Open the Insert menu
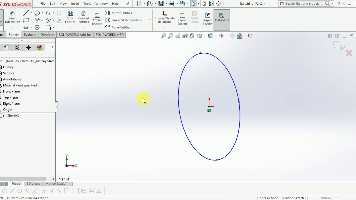Image resolution: width=356 pixels, height=200 pixels. tap(75, 4)
